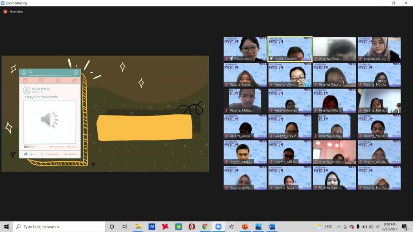Click 'Happy life! #awesome' text in slide
Viewport: 413px width, 232px height.
pos(41,97)
